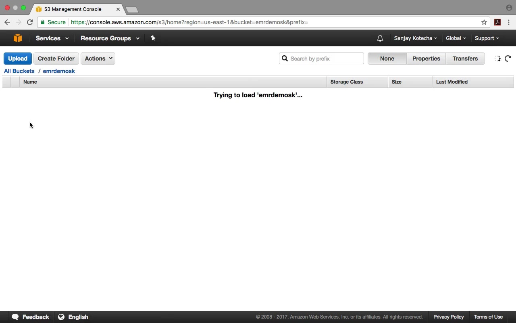Go to All Buckets breadcrumb
The width and height of the screenshot is (516, 323).
click(x=19, y=71)
